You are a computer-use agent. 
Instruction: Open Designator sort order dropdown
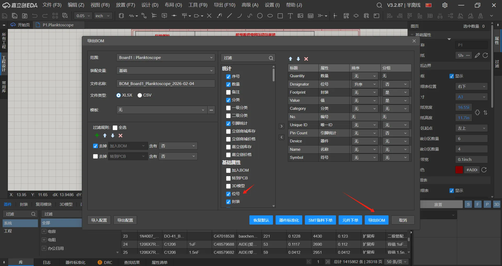coord(365,84)
